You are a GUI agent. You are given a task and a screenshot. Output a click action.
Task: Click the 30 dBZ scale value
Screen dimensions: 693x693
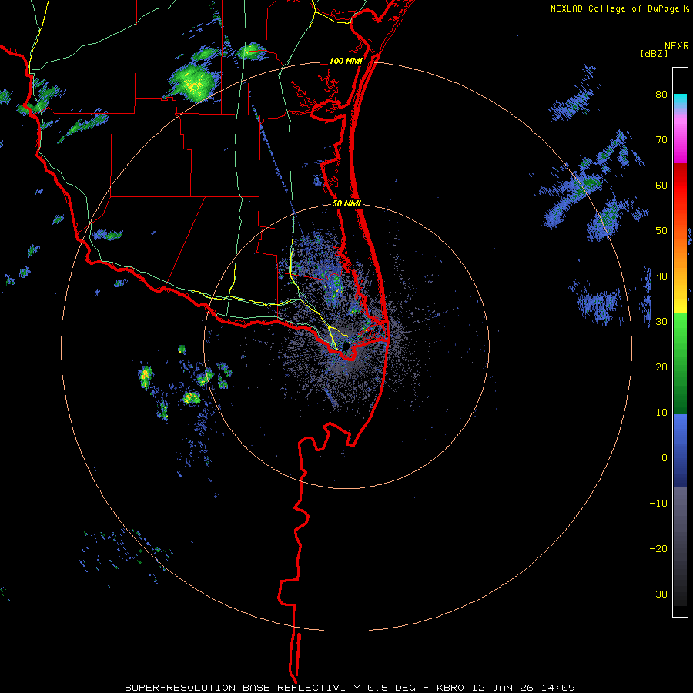point(661,322)
